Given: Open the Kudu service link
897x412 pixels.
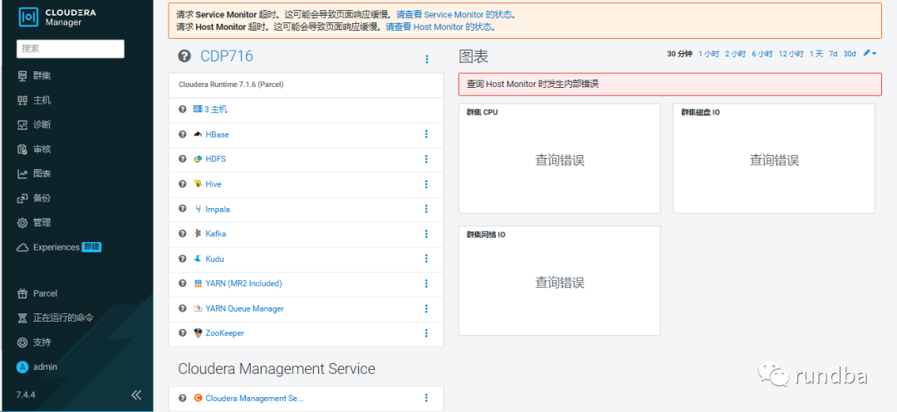Looking at the screenshot, I should [214, 259].
